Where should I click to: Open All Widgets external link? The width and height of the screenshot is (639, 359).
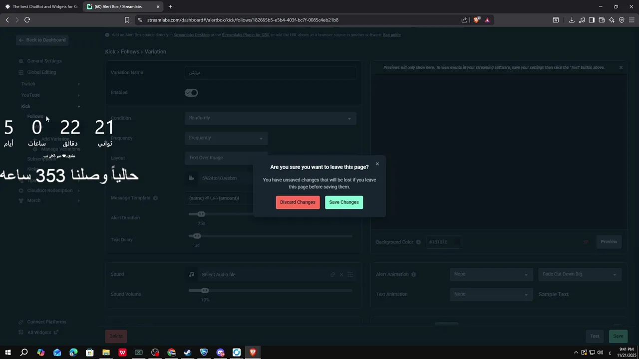(39, 333)
